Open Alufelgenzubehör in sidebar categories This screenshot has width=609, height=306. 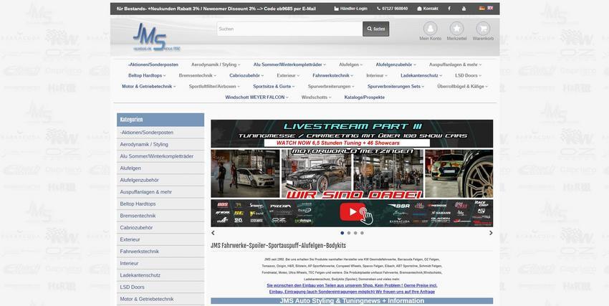(x=160, y=180)
